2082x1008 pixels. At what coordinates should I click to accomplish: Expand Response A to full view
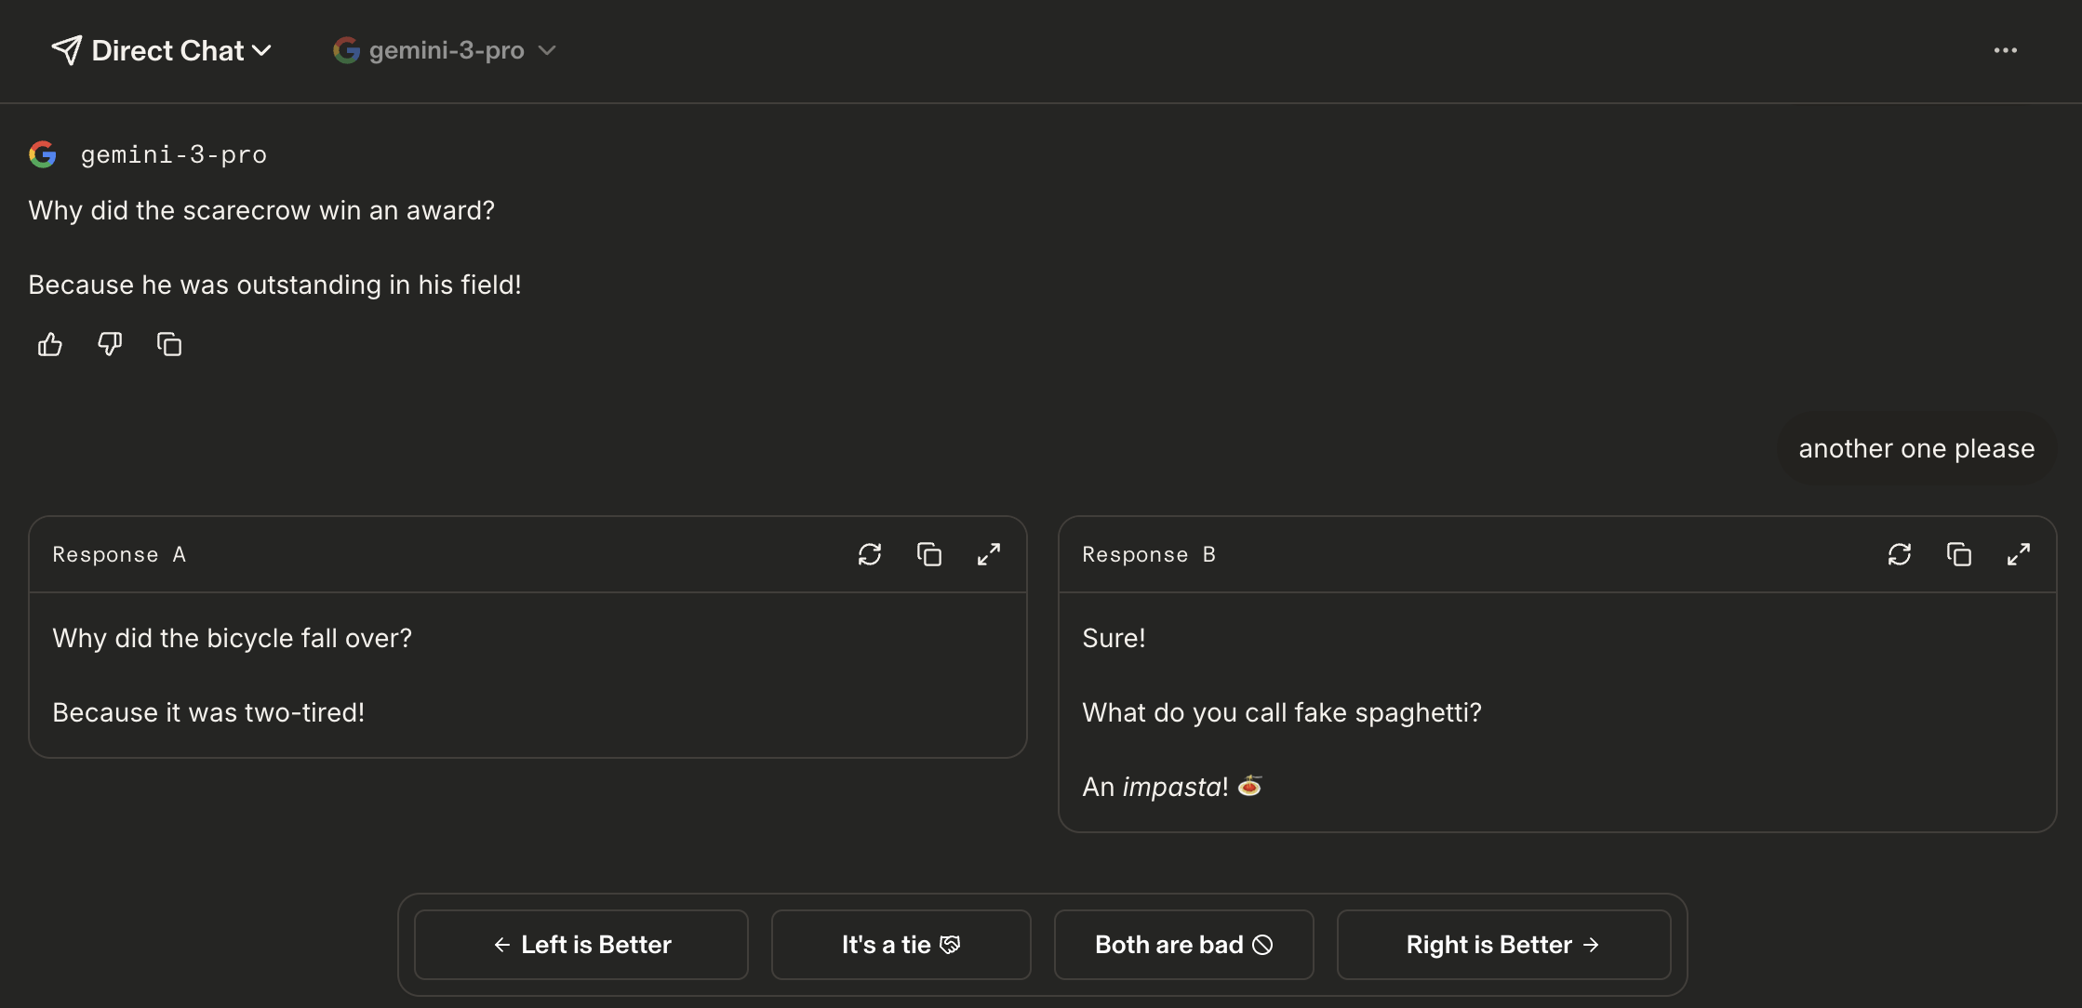pos(989,555)
